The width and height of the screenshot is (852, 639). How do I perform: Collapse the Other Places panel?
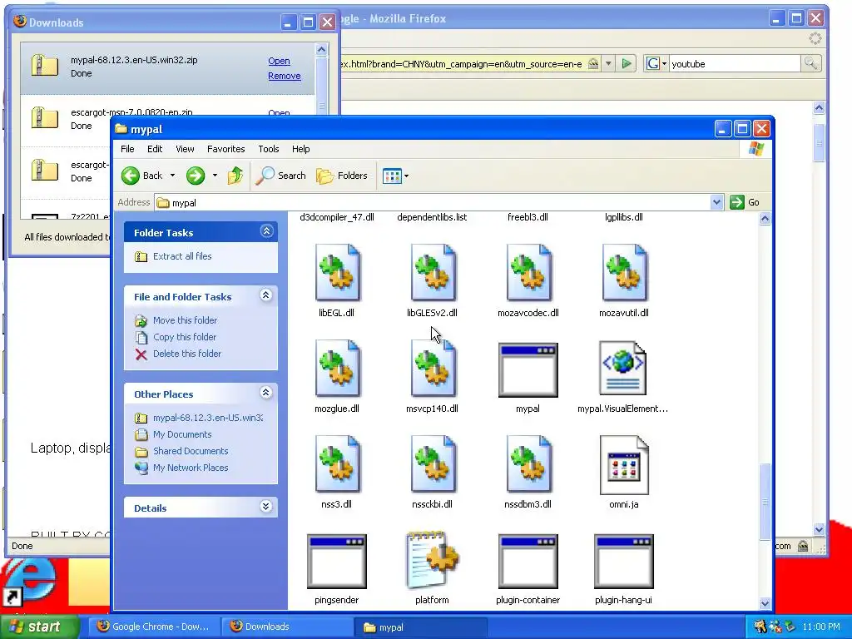click(x=265, y=393)
